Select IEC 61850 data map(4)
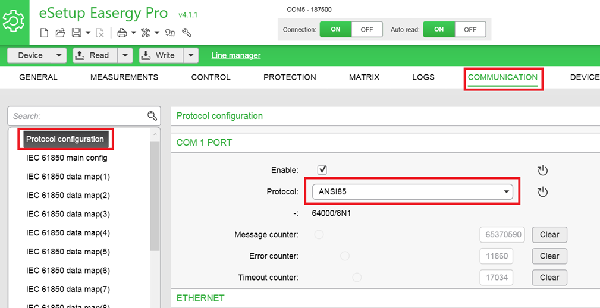The width and height of the screenshot is (600, 308). [68, 233]
